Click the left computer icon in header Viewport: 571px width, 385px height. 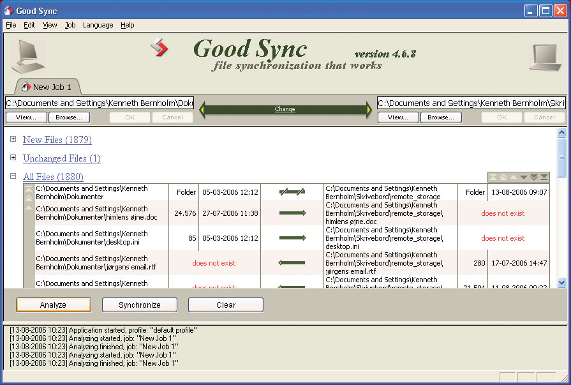27,57
